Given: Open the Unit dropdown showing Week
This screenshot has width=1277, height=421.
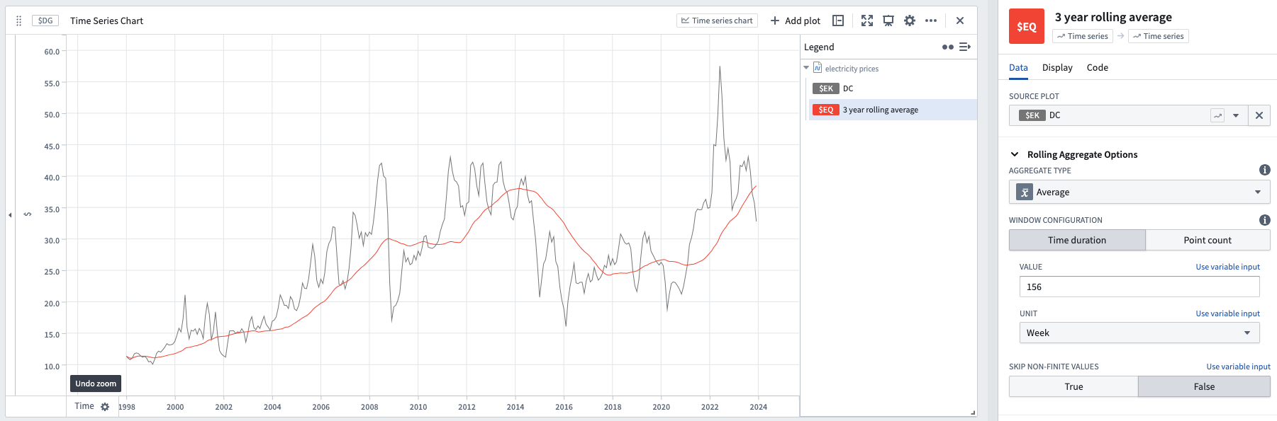Looking at the screenshot, I should click(1139, 333).
